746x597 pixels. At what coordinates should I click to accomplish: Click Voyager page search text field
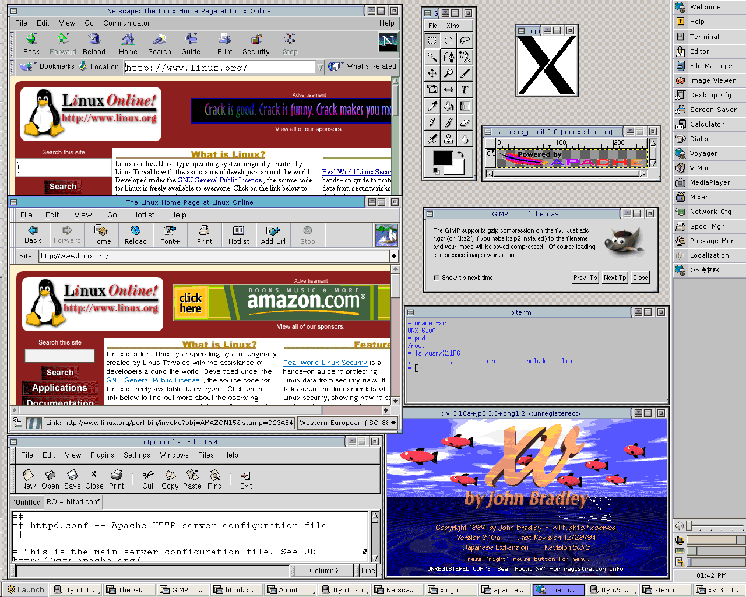[59, 356]
